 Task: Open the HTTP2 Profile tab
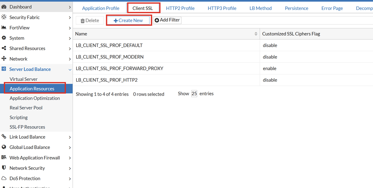180,8
